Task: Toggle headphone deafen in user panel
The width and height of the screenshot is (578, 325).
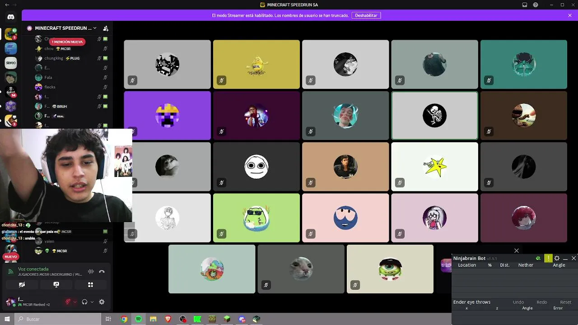Action: (x=84, y=302)
